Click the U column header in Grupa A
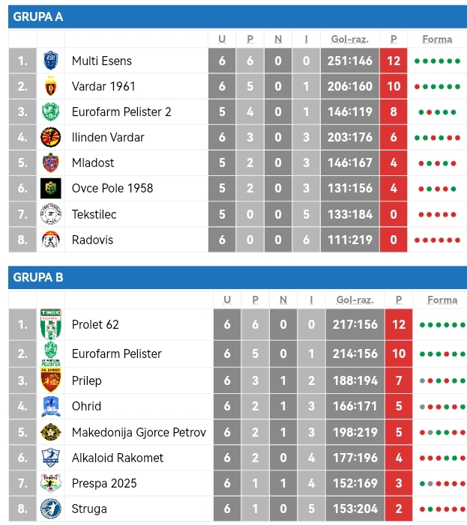This screenshot has height=525, width=467. click(222, 39)
